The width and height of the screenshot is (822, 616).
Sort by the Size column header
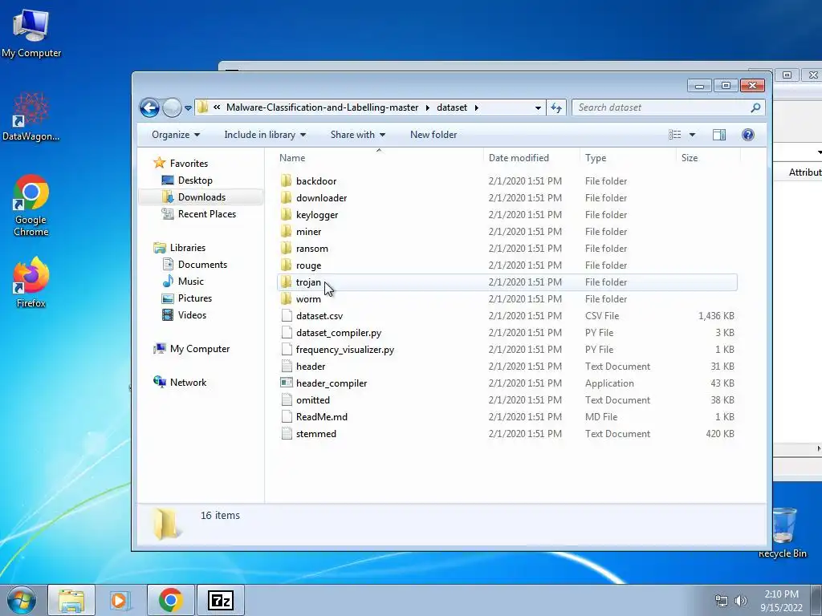pyautogui.click(x=708, y=158)
